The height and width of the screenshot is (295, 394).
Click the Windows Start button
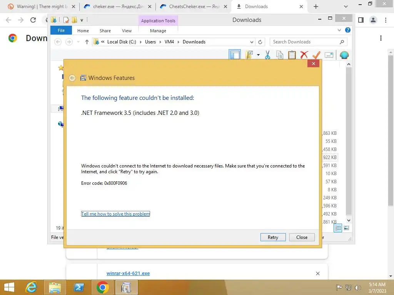pos(9,287)
